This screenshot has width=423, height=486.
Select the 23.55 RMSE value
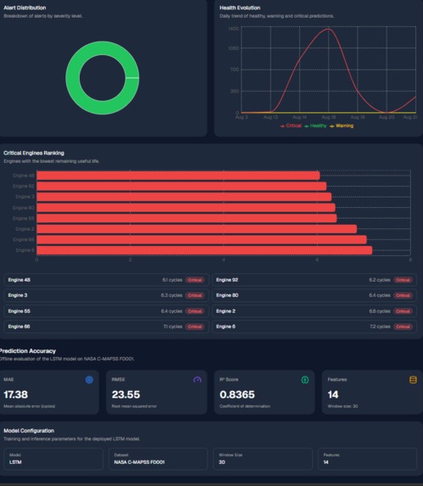(125, 394)
